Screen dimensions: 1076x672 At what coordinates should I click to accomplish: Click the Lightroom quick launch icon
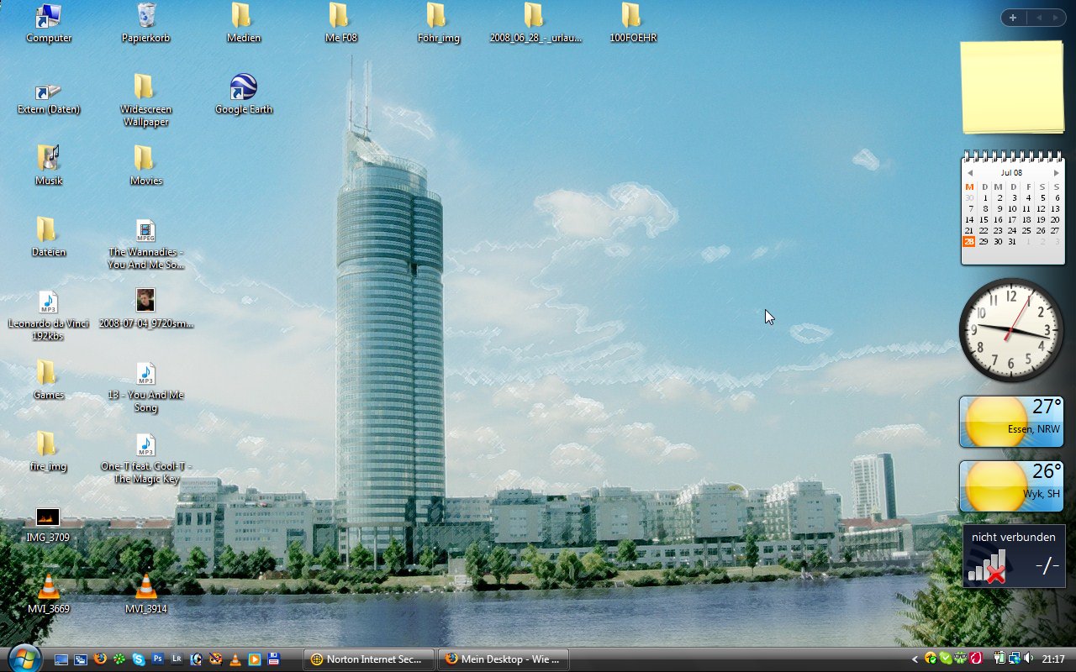tap(177, 659)
